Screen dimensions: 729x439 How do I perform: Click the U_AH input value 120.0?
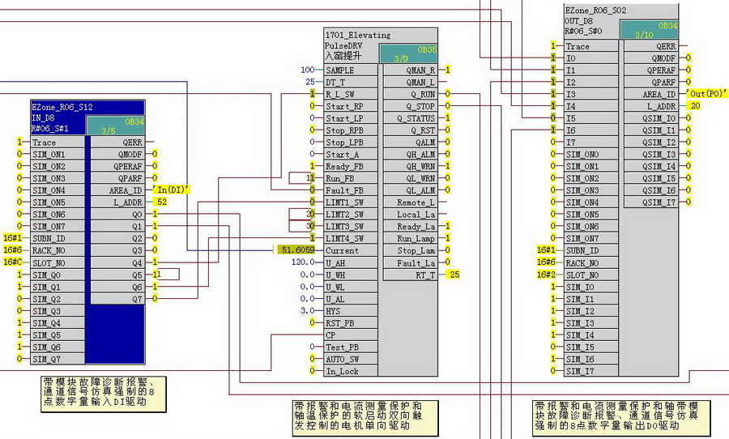pyautogui.click(x=303, y=262)
